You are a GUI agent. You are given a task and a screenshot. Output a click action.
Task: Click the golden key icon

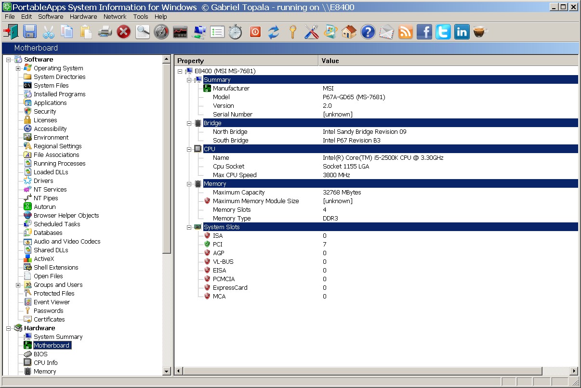[292, 32]
